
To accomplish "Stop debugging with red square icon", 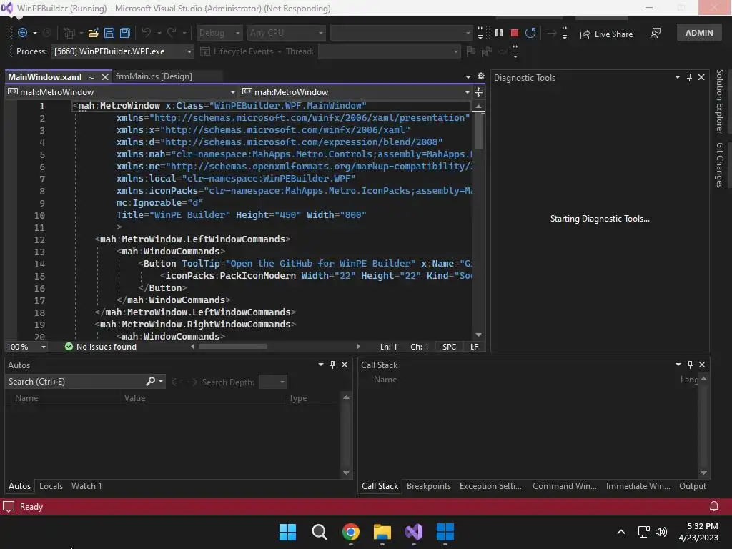I will (515, 33).
